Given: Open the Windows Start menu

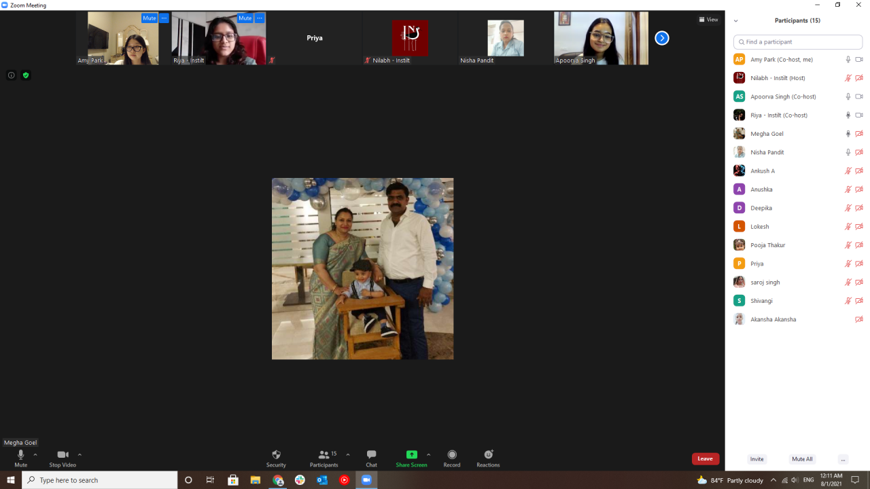Looking at the screenshot, I should 11,480.
